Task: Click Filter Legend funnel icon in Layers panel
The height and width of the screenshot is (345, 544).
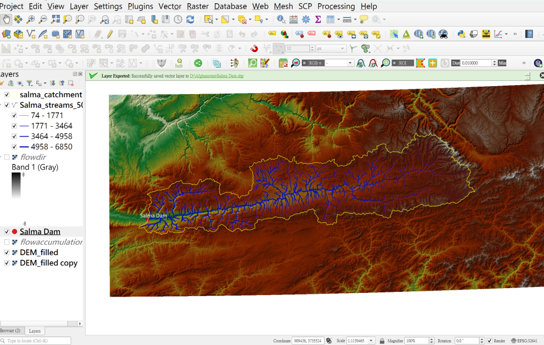Action: (x=30, y=83)
